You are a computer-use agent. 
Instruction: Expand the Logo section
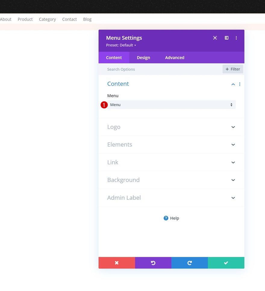pyautogui.click(x=233, y=127)
